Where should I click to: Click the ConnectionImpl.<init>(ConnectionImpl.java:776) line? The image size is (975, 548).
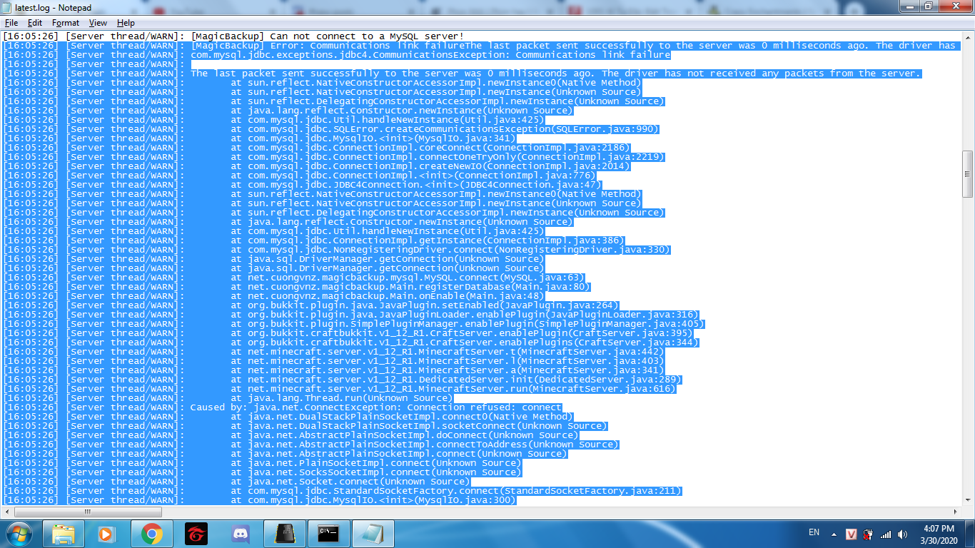[x=300, y=176]
